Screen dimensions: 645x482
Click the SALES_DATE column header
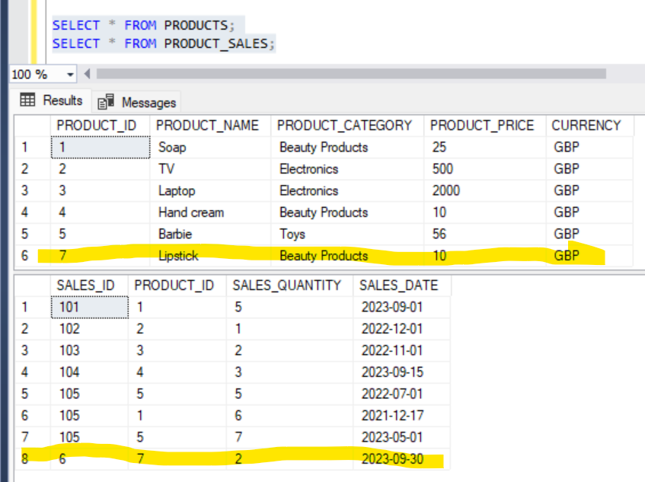398,286
